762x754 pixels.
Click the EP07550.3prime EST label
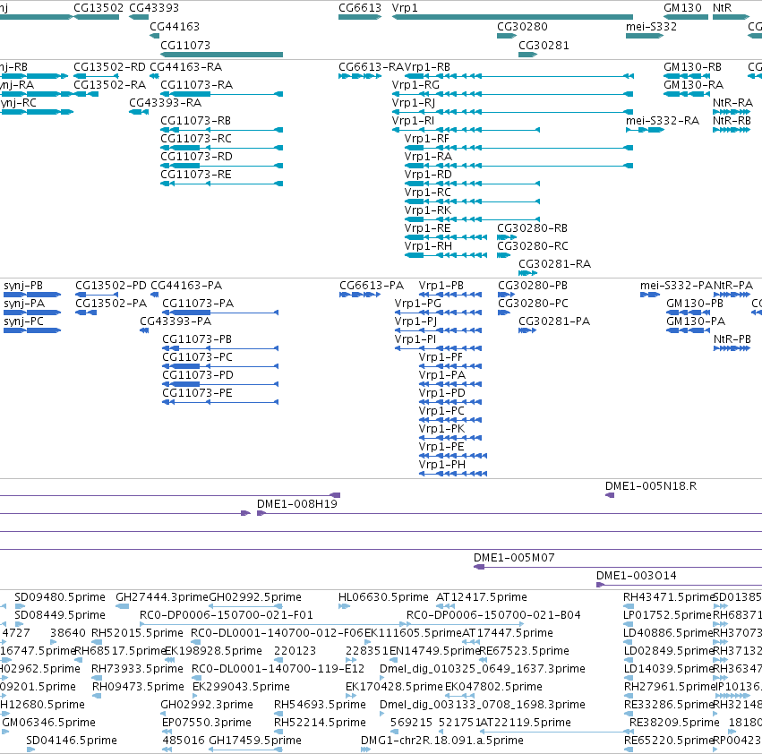(x=207, y=723)
